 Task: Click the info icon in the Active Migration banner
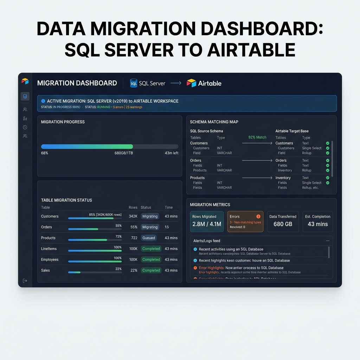(x=43, y=101)
